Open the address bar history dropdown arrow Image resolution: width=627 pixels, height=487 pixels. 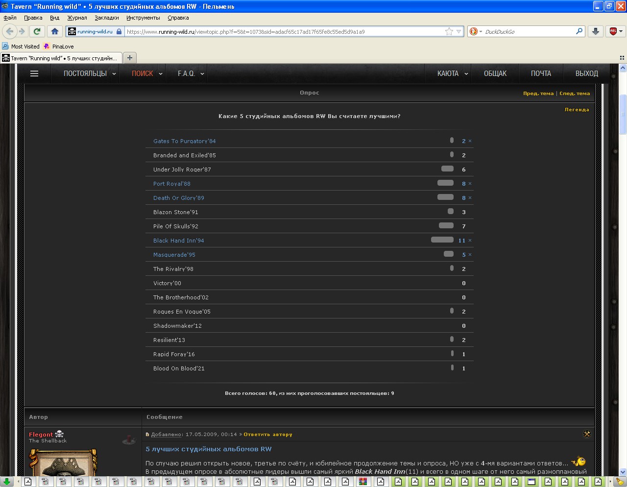tap(459, 31)
